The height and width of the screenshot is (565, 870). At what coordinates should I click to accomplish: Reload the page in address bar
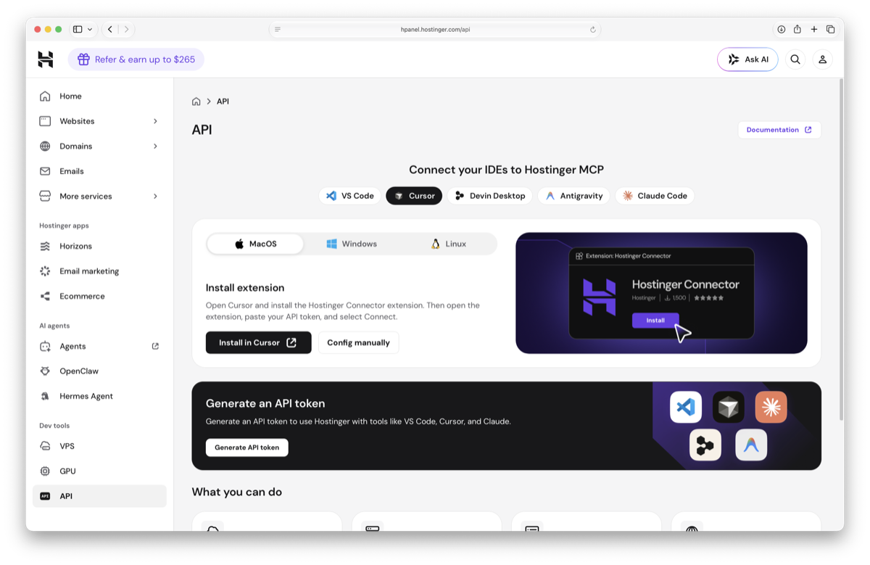593,30
